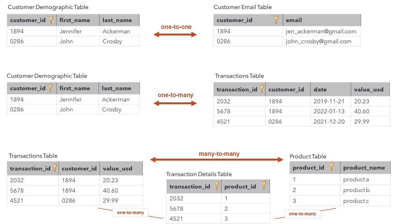Click the value_usd header in upper Transactions Table
399x224 pixels.
coord(370,89)
